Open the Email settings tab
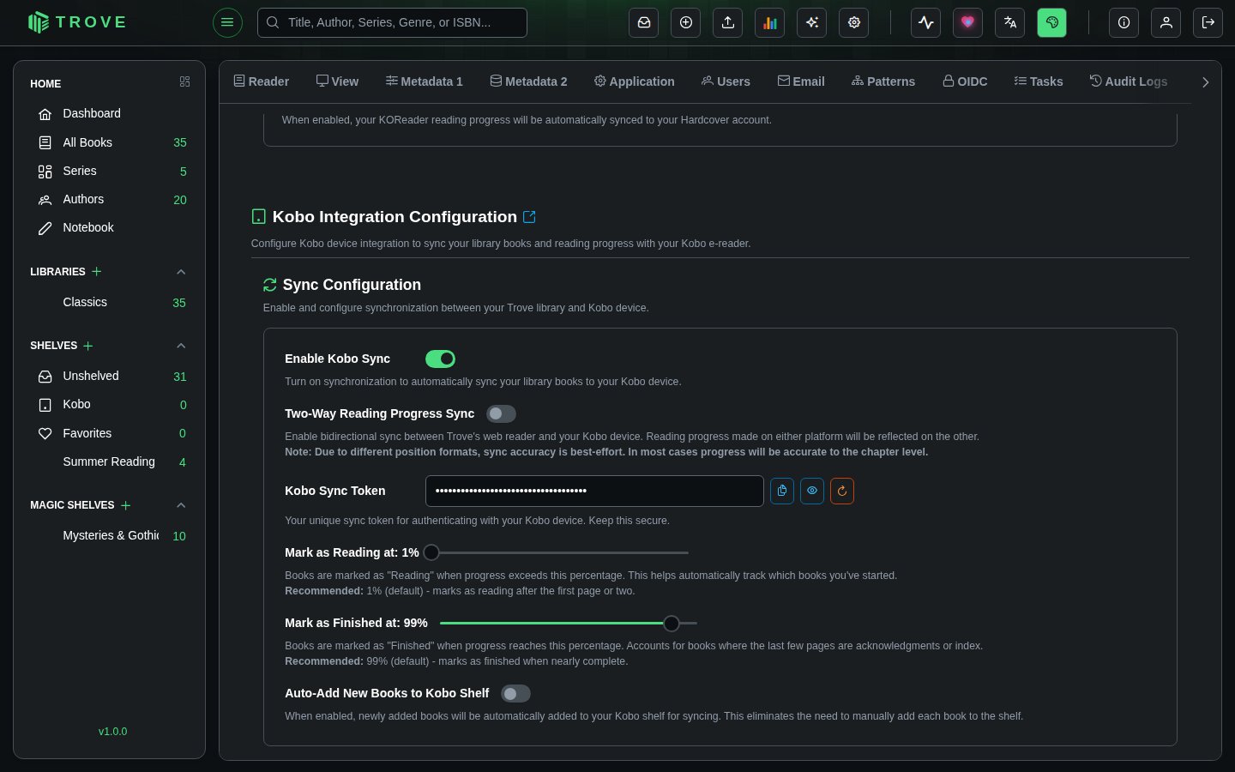1235x772 pixels. (x=801, y=81)
